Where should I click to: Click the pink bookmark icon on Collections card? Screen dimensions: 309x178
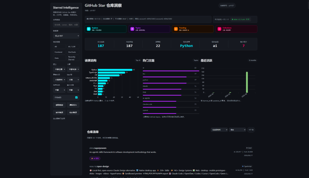tap(219, 29)
